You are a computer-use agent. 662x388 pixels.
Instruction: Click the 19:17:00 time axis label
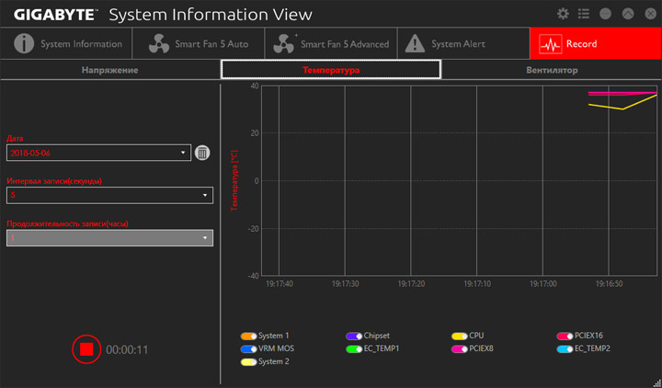543,284
